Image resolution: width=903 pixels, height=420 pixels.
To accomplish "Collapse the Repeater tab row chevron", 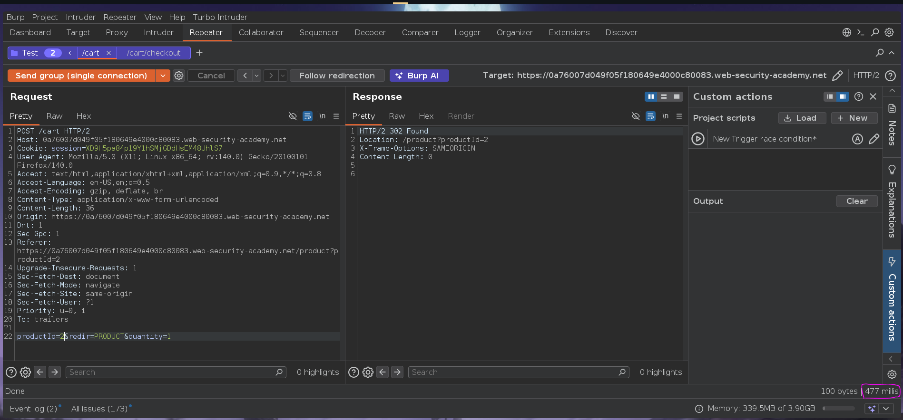I will (x=892, y=53).
